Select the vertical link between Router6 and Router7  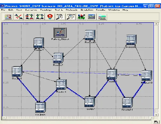pyautogui.click(x=90, y=68)
